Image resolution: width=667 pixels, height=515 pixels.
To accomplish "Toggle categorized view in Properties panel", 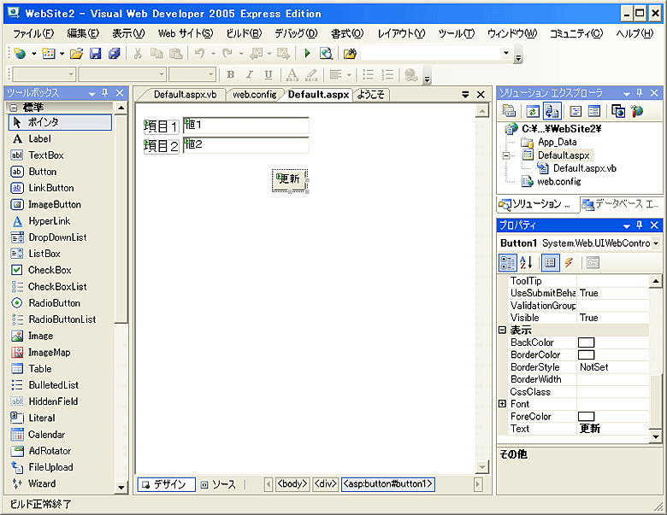I will click(508, 262).
